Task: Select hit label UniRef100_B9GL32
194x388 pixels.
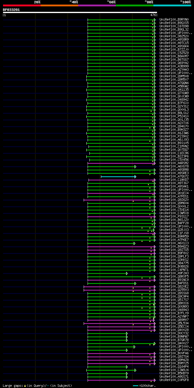Action: click(174, 30)
